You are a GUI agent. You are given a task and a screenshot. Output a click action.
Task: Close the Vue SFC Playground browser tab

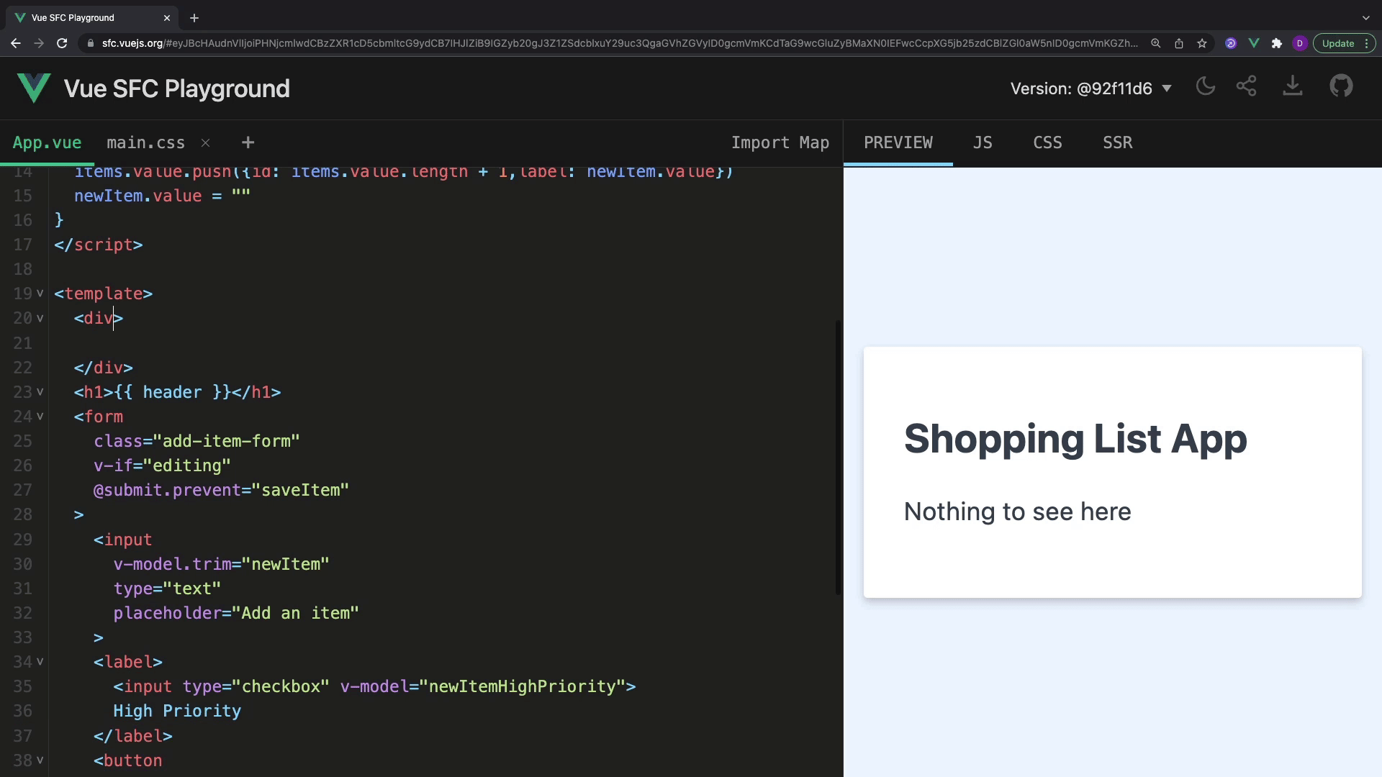pyautogui.click(x=167, y=18)
